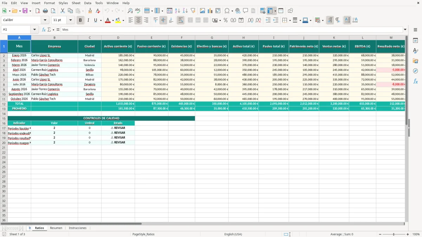
Task: Click Add Decimal Place icon
Action: click(251, 20)
